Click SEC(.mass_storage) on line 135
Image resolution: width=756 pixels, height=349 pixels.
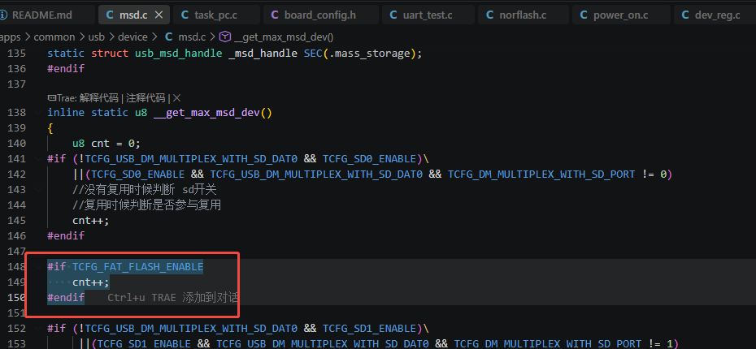pyautogui.click(x=359, y=54)
